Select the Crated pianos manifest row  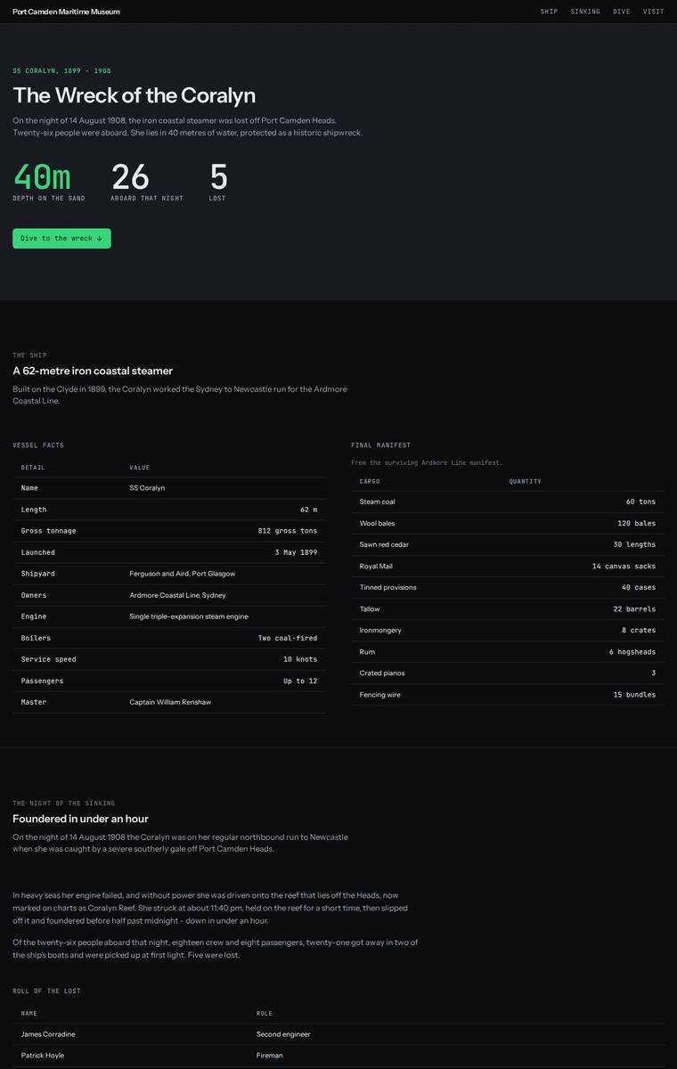508,673
